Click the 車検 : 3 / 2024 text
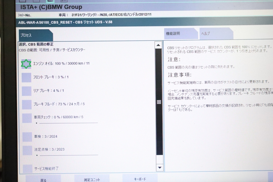Image resolution: width=273 pixels, height=182 pixels. coord(46,136)
